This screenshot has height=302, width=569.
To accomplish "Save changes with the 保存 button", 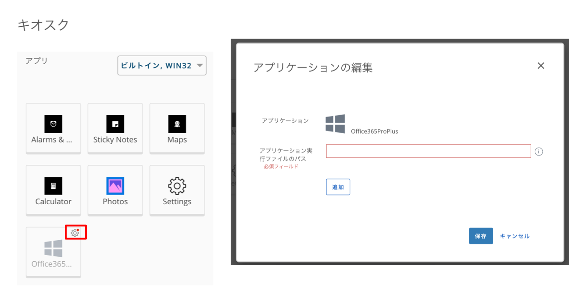I will pos(480,236).
